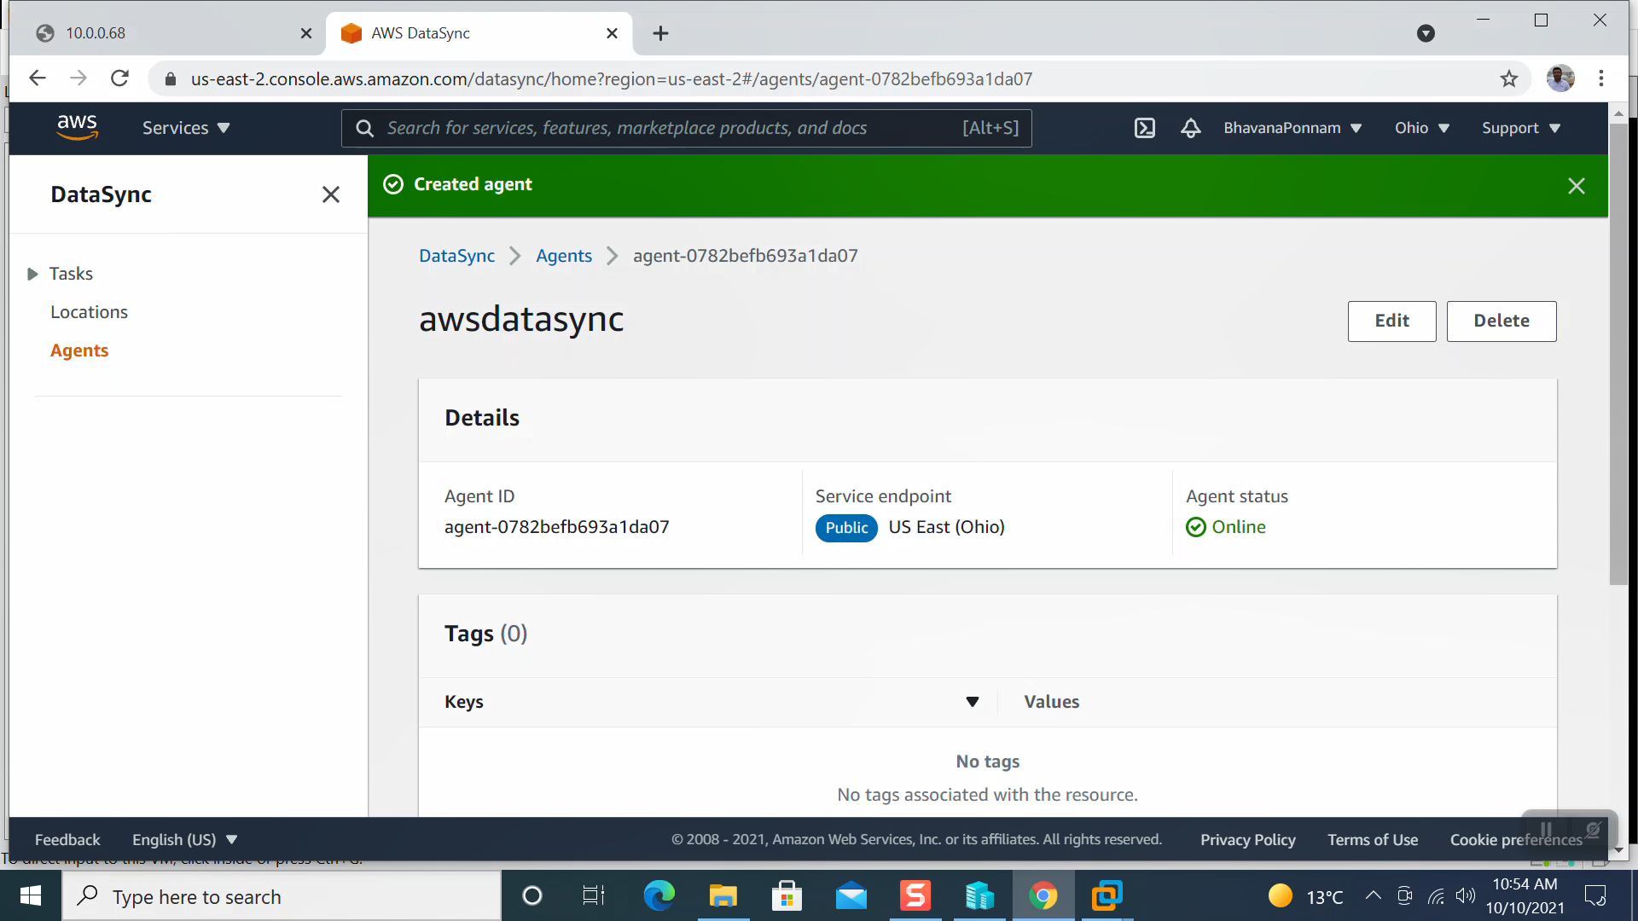Open the Agents breadcrumb link
The image size is (1638, 921).
click(563, 255)
